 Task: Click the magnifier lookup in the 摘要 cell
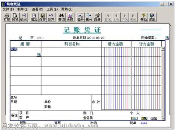pos(39,54)
